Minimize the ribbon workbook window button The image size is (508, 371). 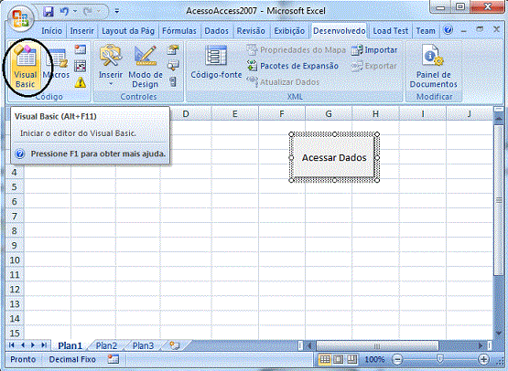click(x=464, y=31)
